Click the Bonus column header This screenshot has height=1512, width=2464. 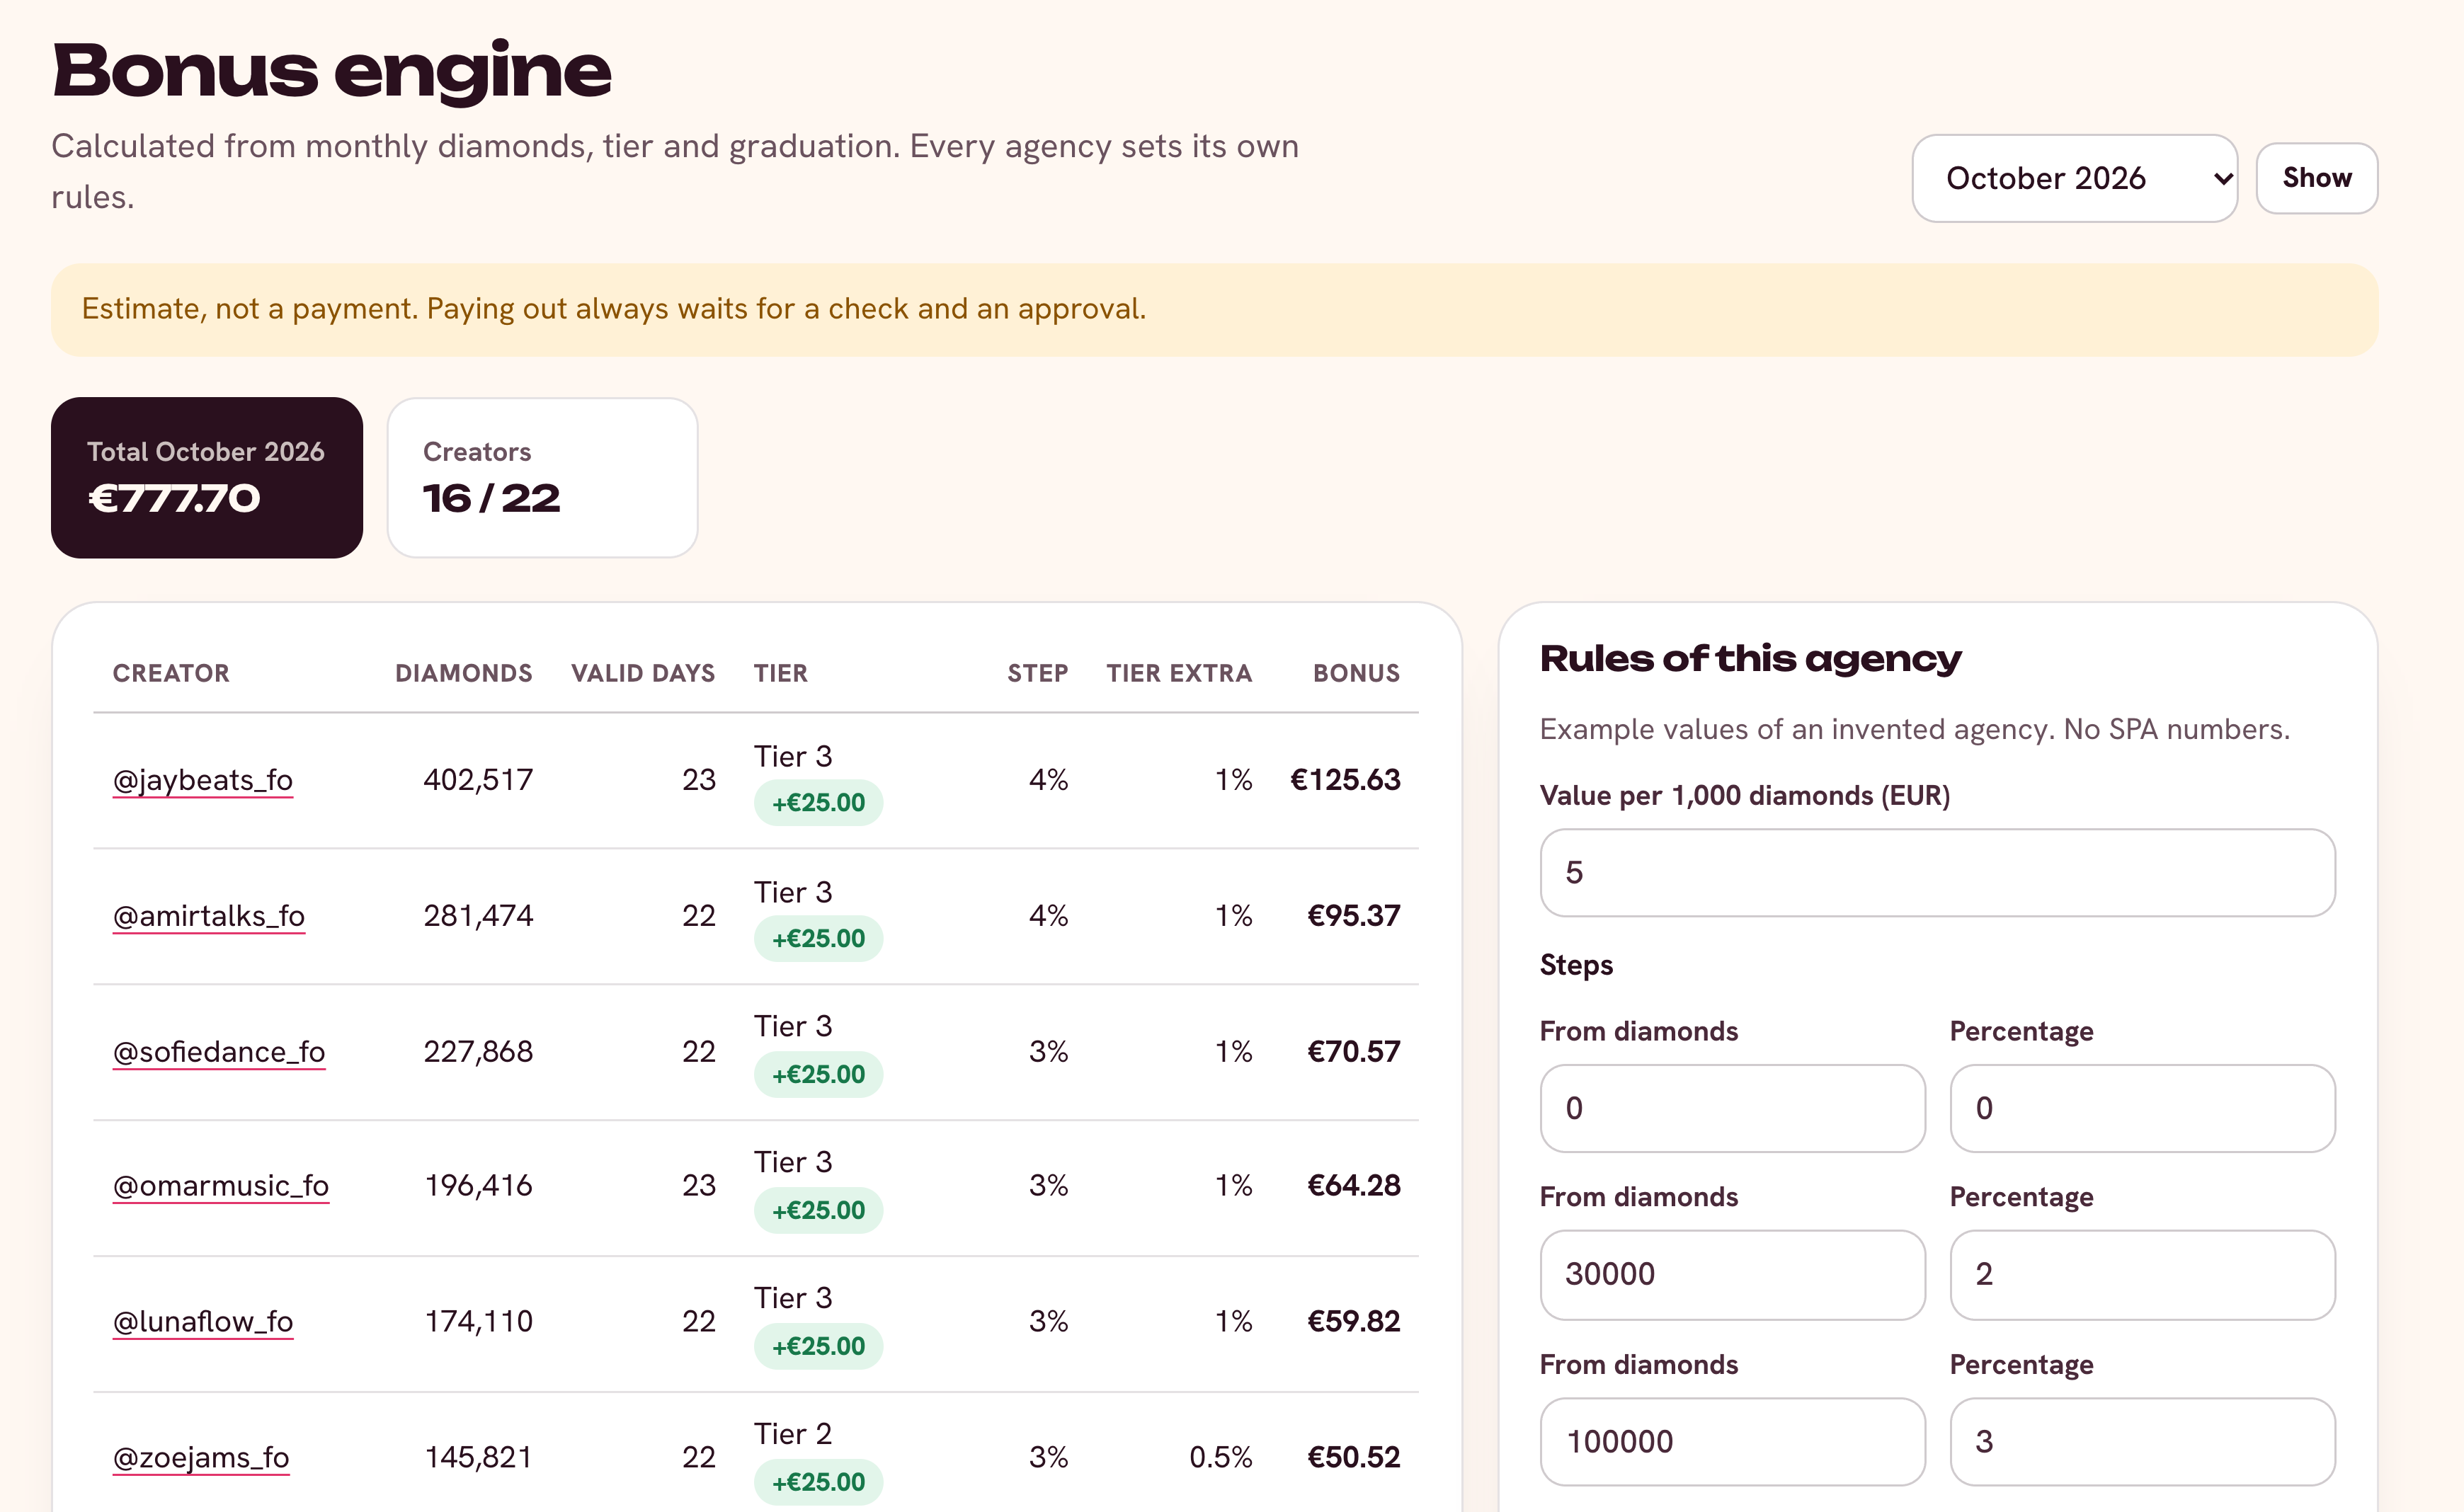pyautogui.click(x=1356, y=673)
